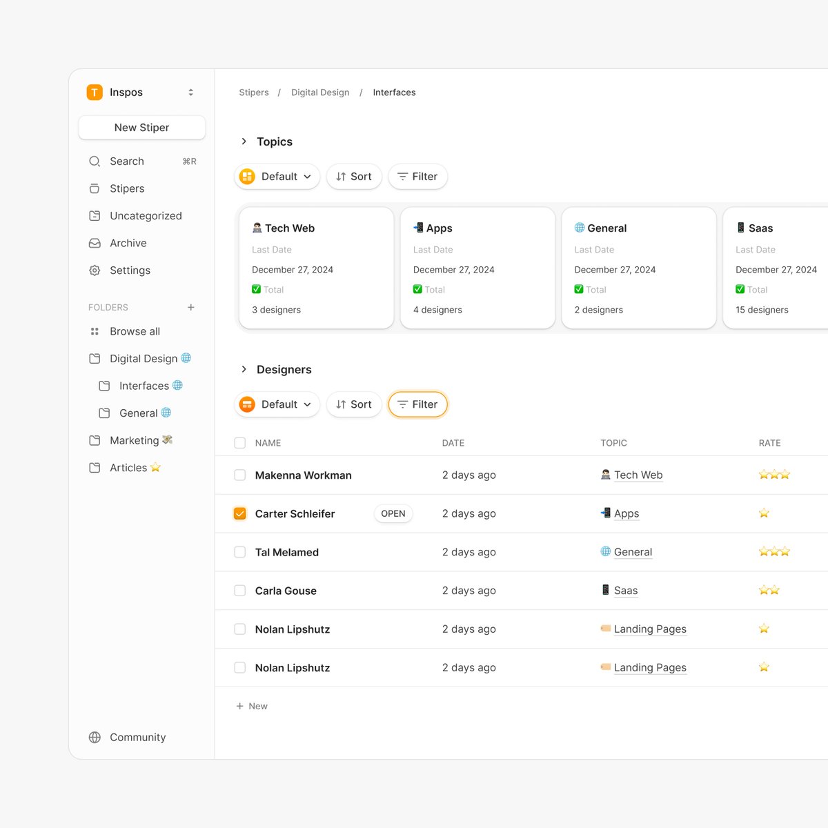Screen dimensions: 828x828
Task: Click the highlighted Filter button in Designers
Action: coord(417,404)
